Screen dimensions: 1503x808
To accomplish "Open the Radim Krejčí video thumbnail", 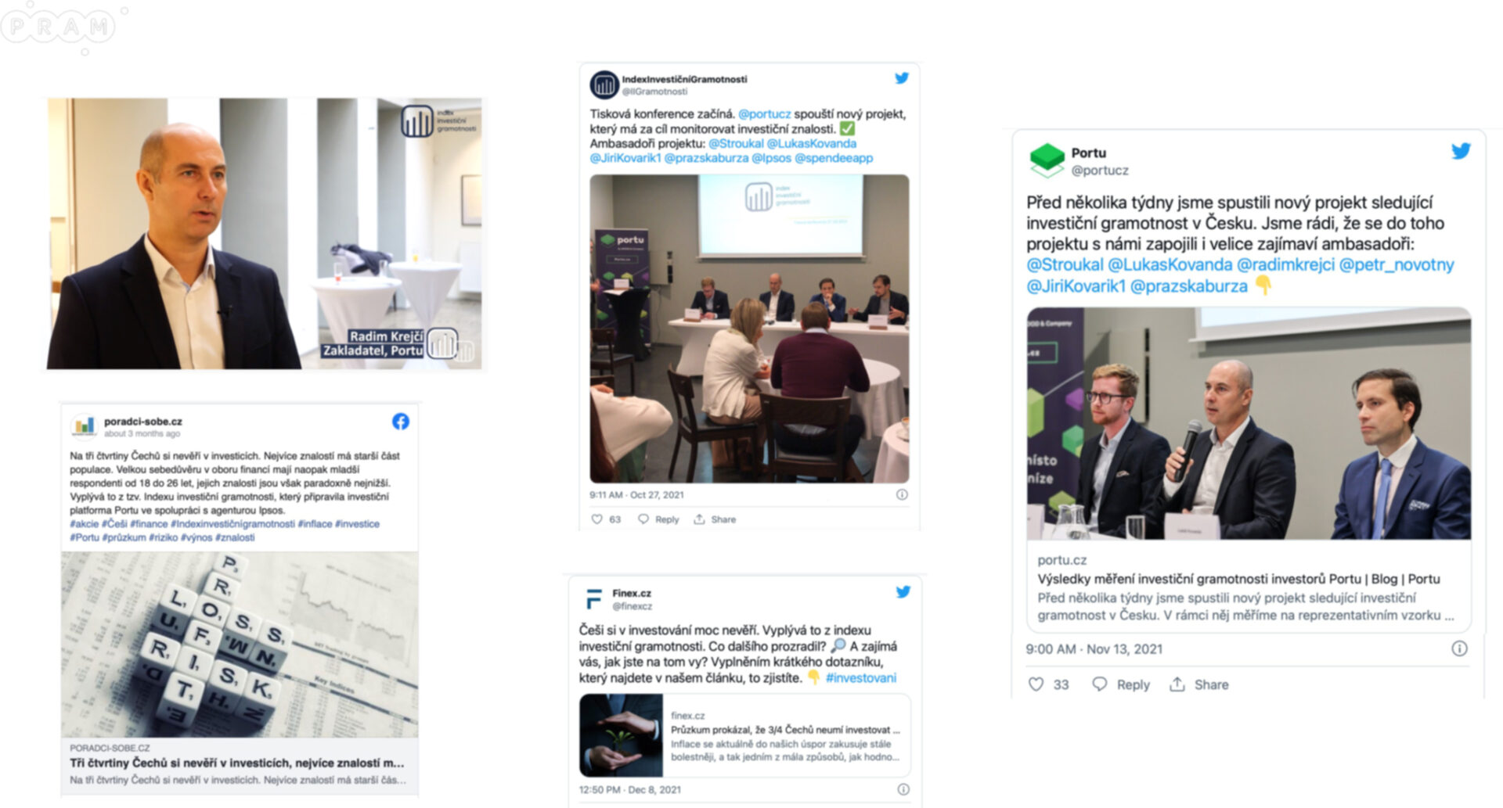I will pos(265,233).
